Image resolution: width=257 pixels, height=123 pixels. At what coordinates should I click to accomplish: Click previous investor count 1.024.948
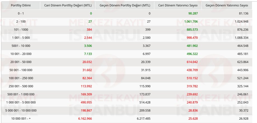(242, 21)
